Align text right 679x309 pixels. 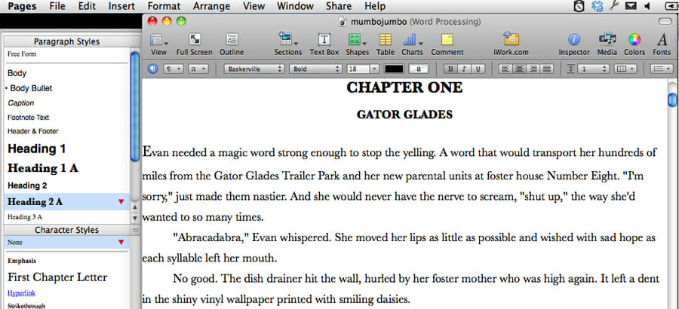click(533, 69)
